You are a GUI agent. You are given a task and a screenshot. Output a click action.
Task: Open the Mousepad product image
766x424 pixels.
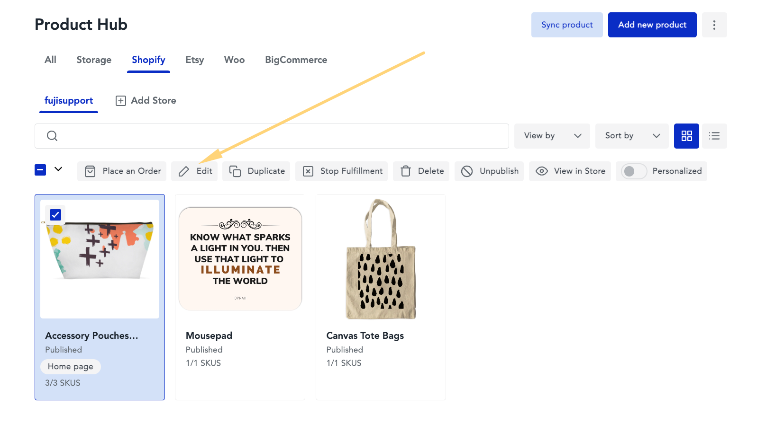tap(240, 259)
